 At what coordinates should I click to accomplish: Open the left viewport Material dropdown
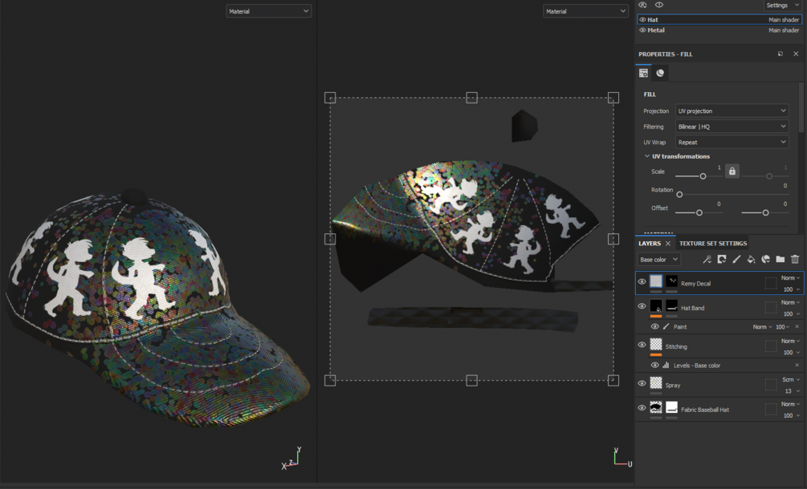269,10
